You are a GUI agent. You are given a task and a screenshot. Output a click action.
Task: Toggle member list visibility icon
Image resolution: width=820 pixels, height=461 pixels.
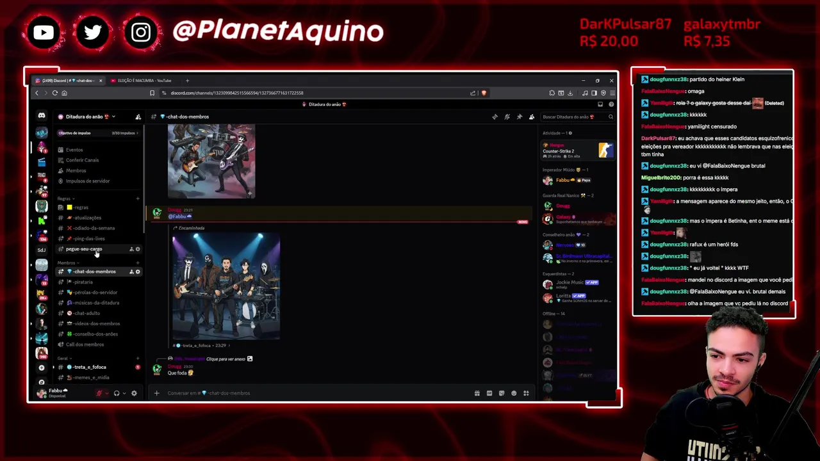(x=531, y=117)
